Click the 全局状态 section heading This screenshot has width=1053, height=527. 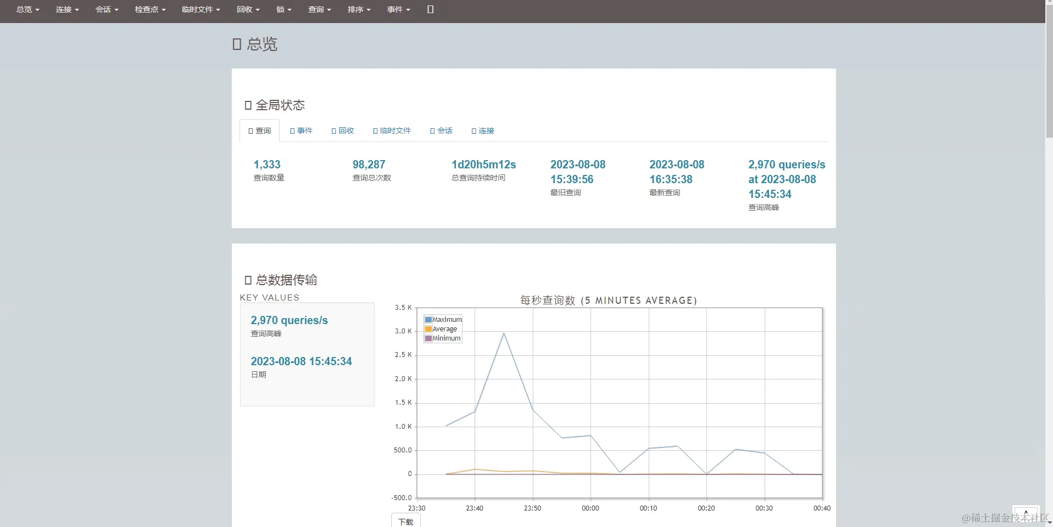pos(275,105)
